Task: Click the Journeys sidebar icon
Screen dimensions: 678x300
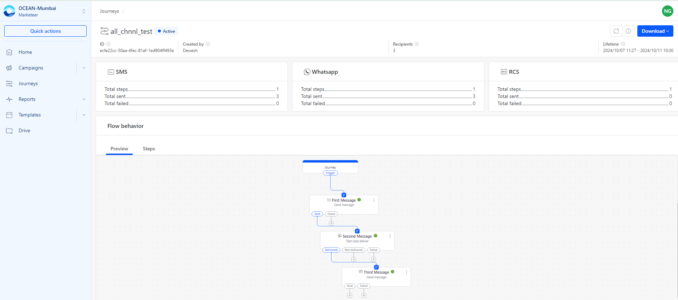Action: coord(9,83)
